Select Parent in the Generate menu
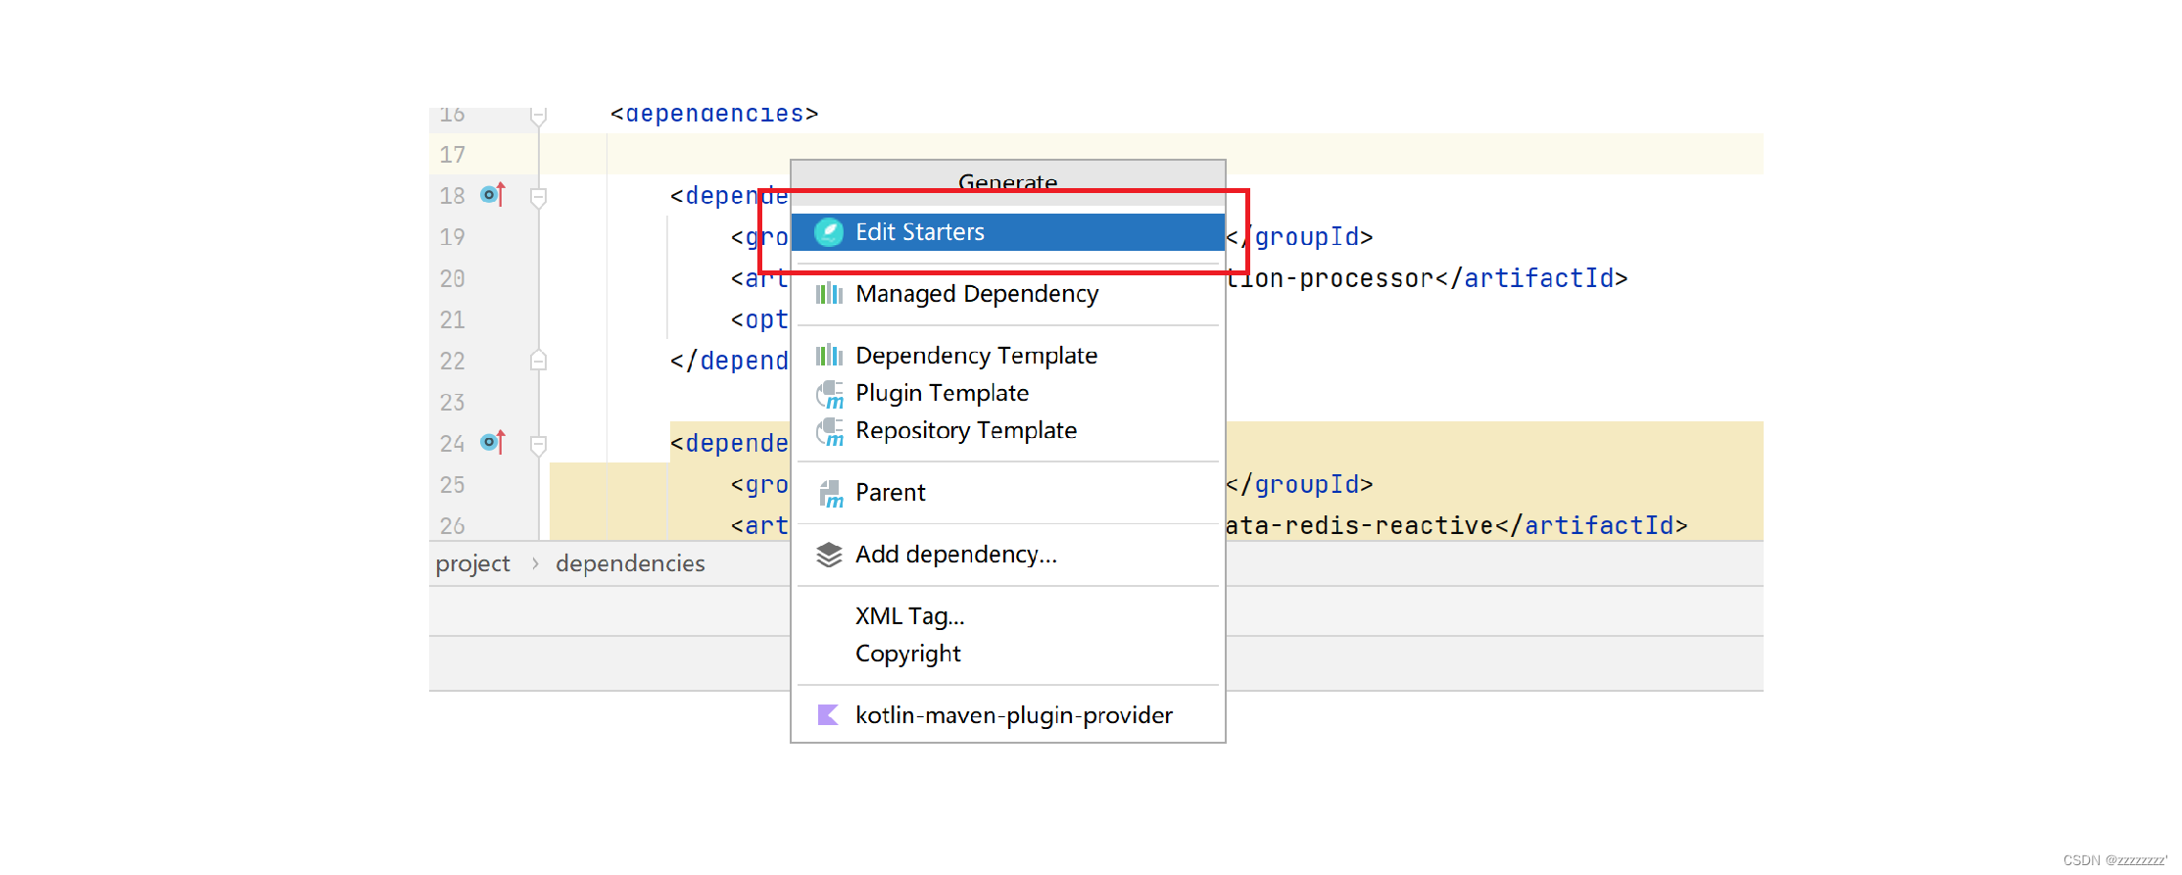The height and width of the screenshot is (875, 2182). (x=1007, y=493)
